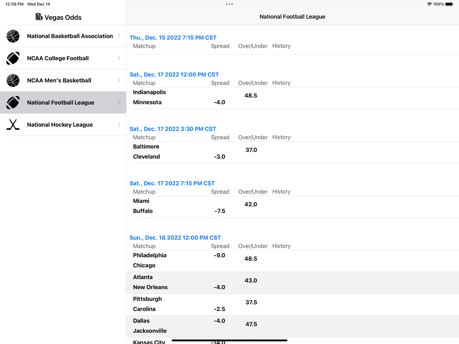Select the Philadelphia team name

[x=150, y=255]
